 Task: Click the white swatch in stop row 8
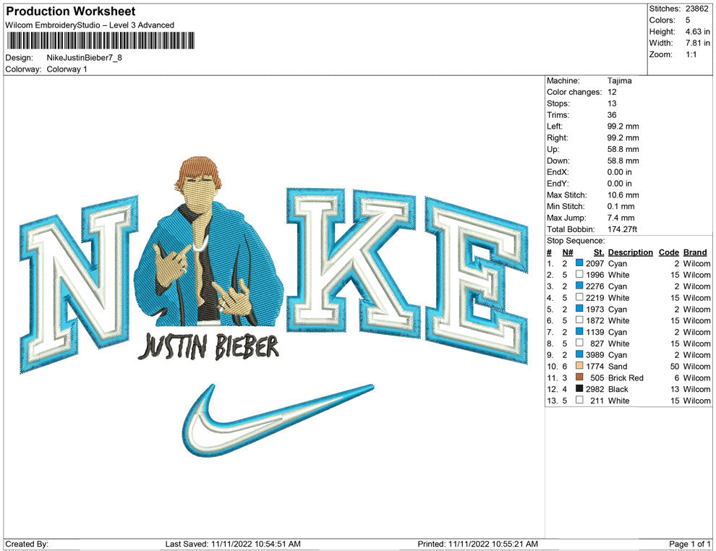coord(579,343)
